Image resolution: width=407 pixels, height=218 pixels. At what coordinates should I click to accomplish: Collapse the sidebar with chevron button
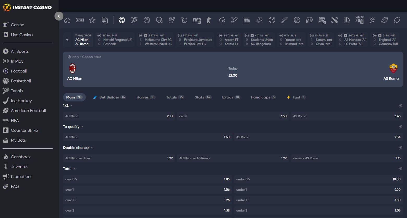click(x=59, y=16)
